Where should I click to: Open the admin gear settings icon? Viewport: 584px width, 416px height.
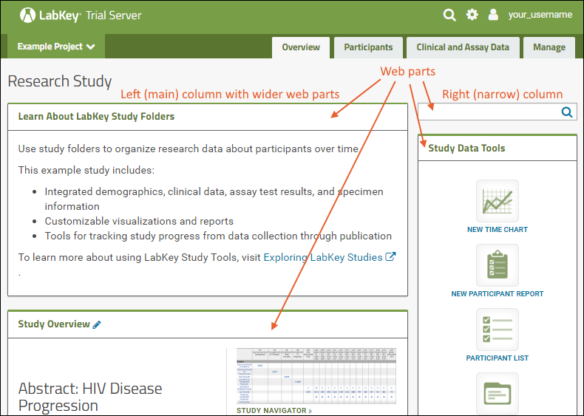click(x=472, y=15)
